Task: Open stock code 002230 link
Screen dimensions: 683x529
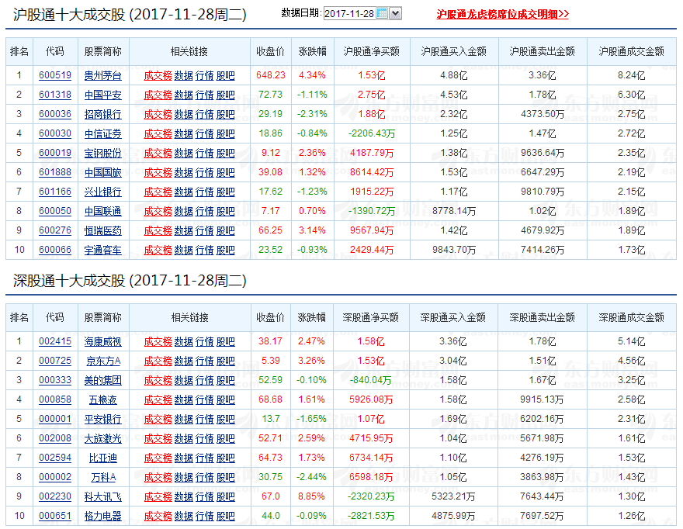Action: [55, 496]
